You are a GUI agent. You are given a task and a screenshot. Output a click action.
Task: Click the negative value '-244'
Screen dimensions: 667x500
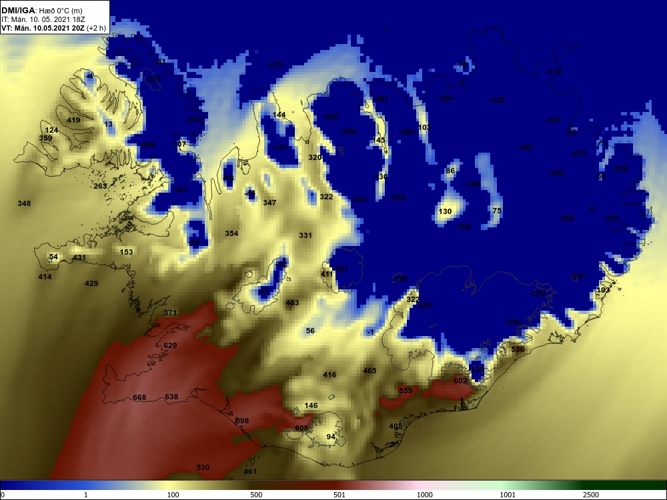(x=446, y=98)
